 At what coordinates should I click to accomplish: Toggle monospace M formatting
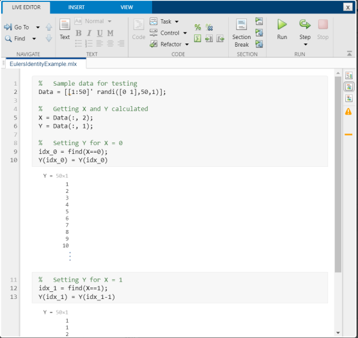110,33
